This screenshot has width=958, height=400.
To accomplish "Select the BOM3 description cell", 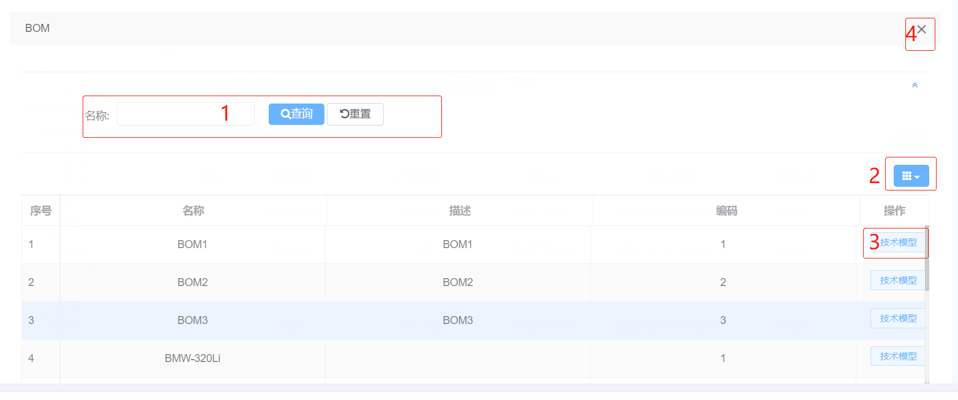I will 458,320.
